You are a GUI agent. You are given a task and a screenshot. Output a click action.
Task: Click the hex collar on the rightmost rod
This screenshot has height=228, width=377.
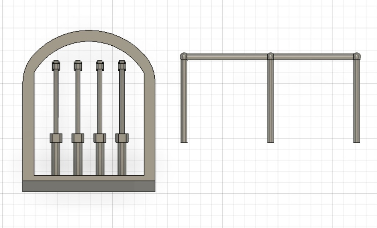pos(122,138)
